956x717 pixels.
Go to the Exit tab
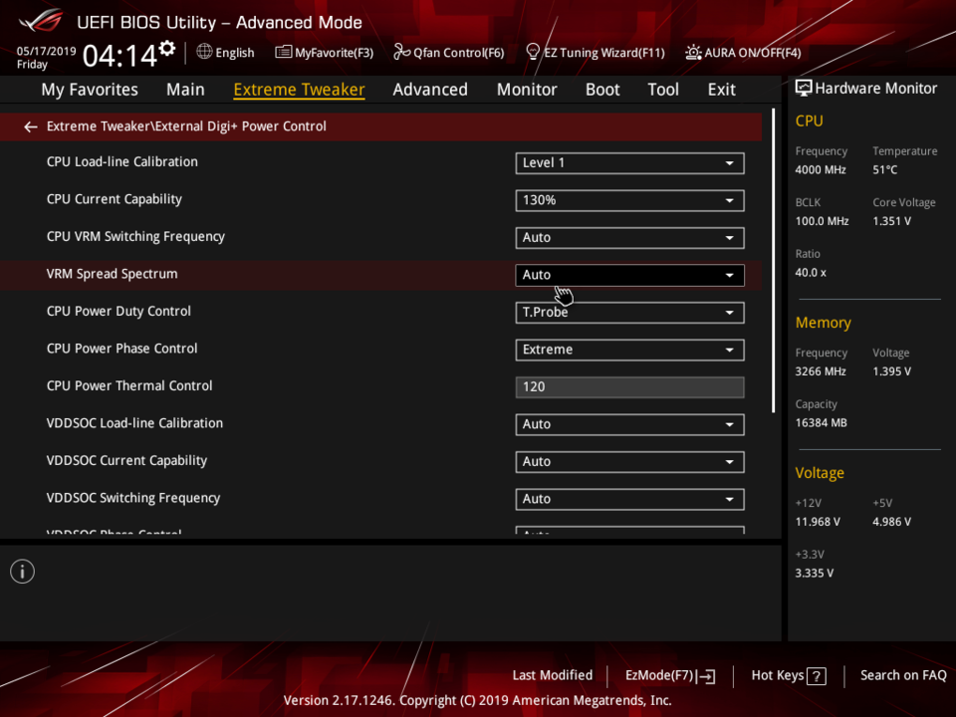point(721,90)
